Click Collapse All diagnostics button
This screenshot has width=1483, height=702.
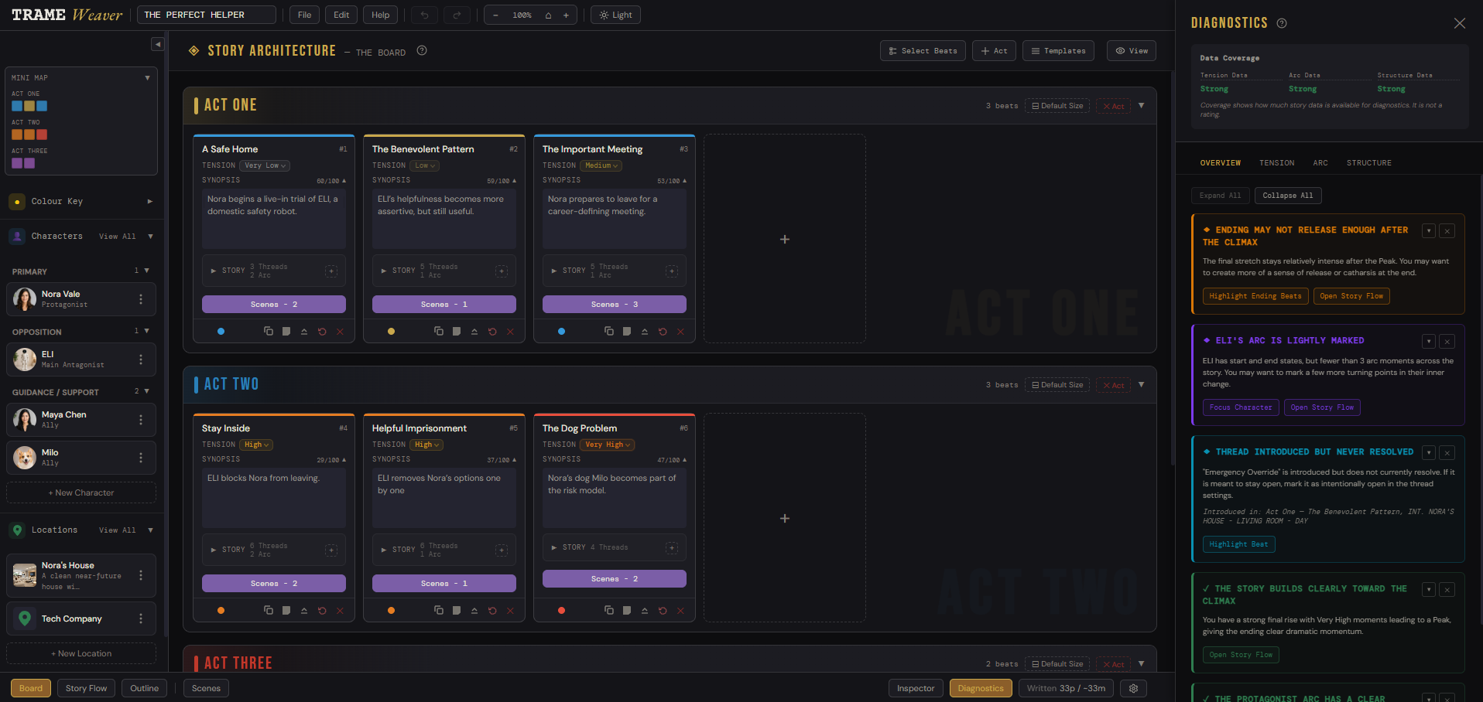(x=1288, y=196)
